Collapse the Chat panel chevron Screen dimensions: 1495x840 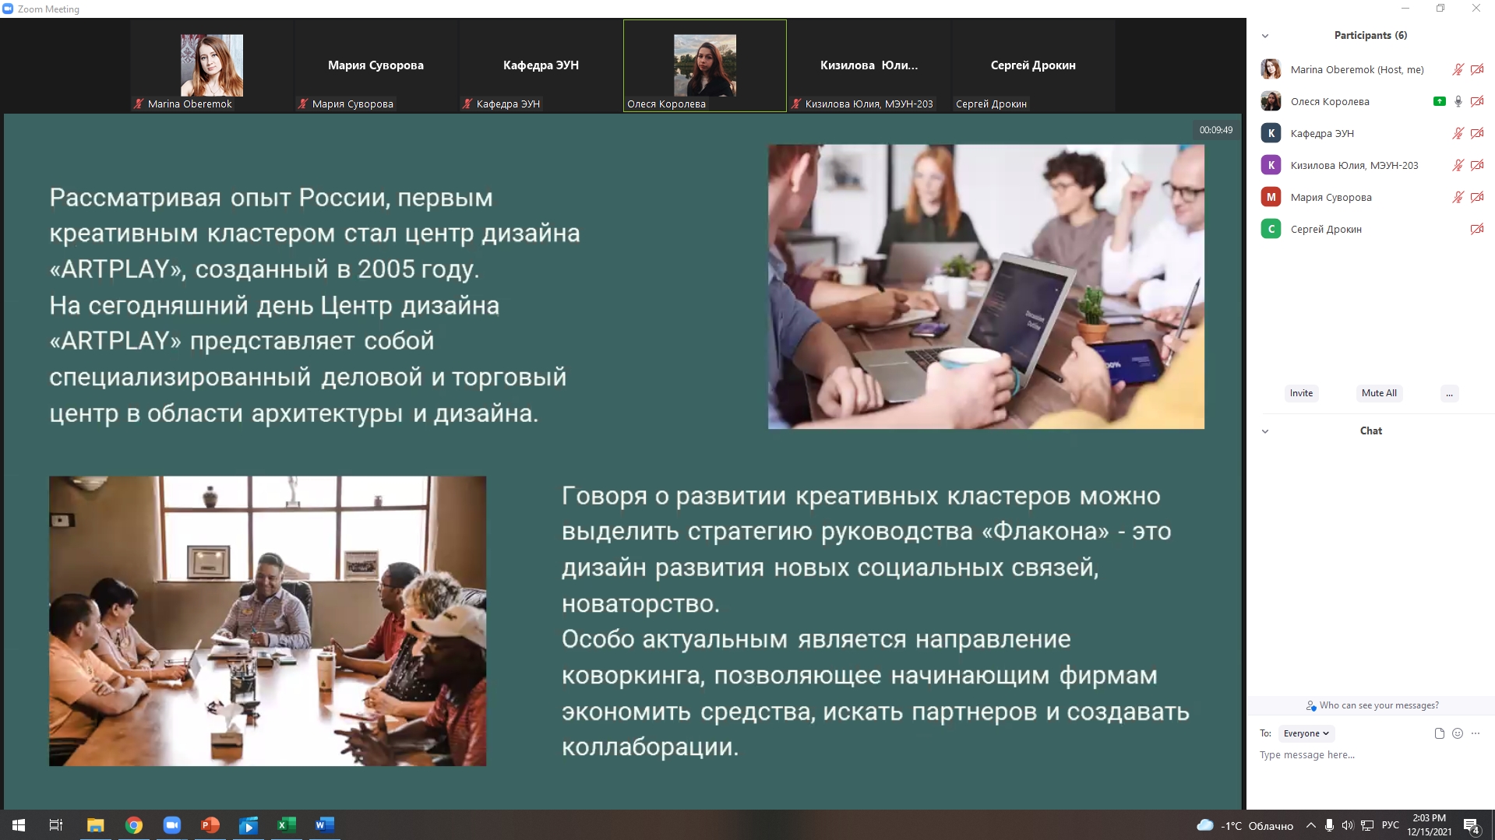point(1265,431)
